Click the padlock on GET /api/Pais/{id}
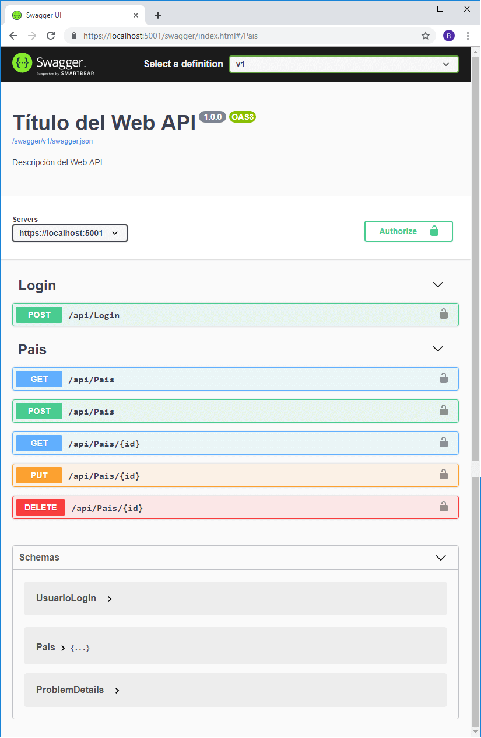This screenshot has height=738, width=481. pos(444,443)
